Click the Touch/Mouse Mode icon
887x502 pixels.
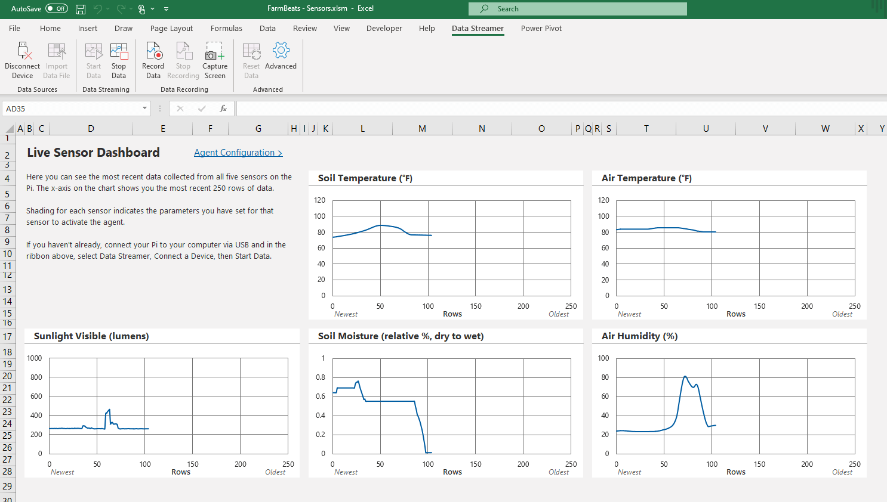[x=141, y=9]
